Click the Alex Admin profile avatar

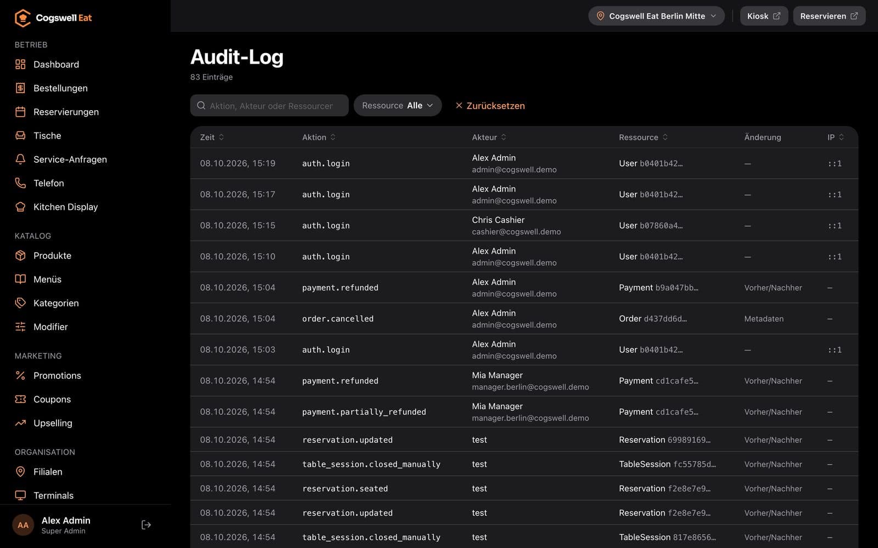pyautogui.click(x=23, y=525)
